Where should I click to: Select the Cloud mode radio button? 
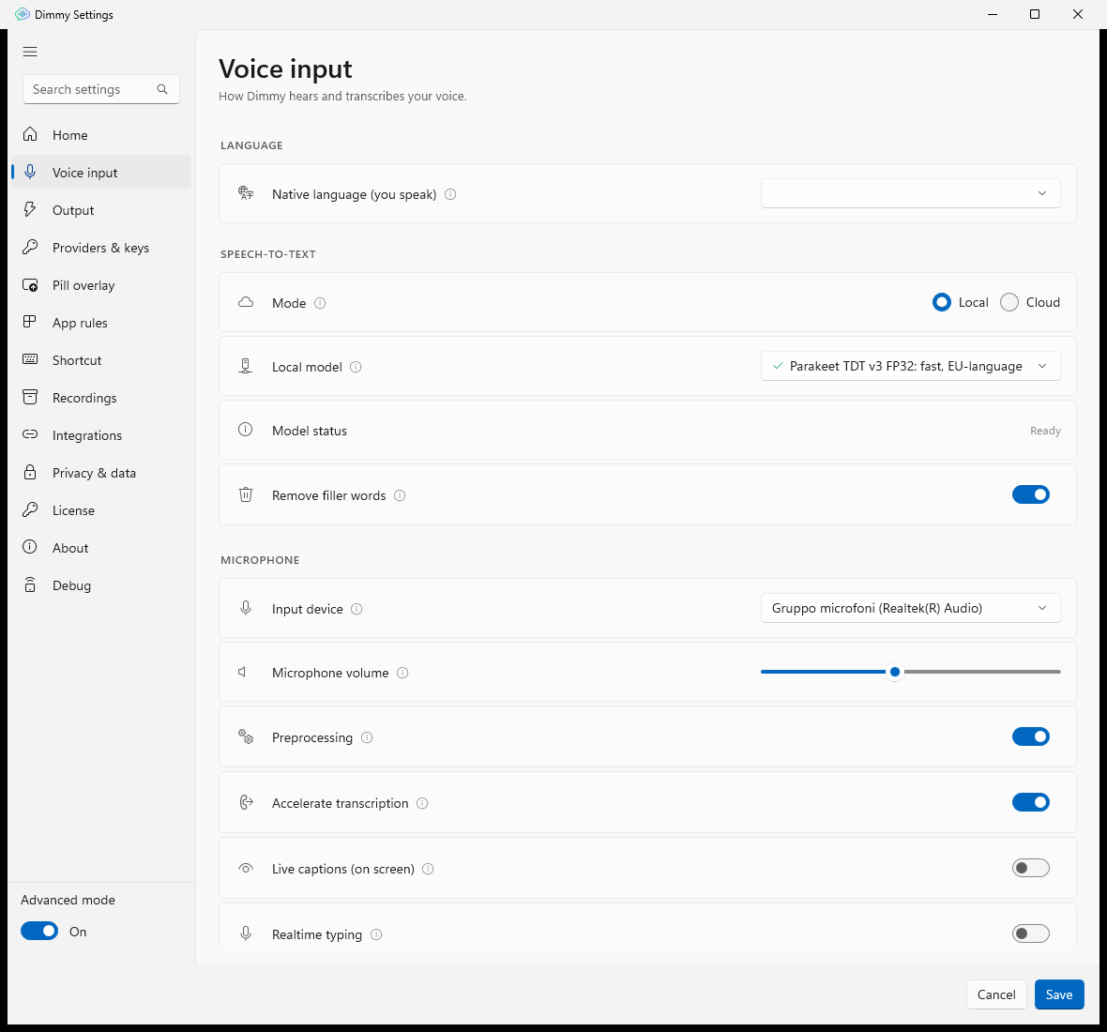point(1009,302)
